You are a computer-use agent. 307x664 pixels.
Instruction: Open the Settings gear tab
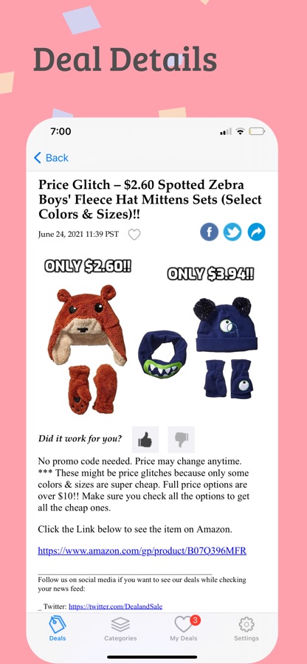pos(246,629)
